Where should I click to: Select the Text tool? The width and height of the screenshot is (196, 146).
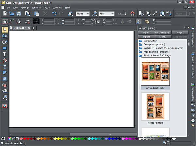tap(5, 54)
